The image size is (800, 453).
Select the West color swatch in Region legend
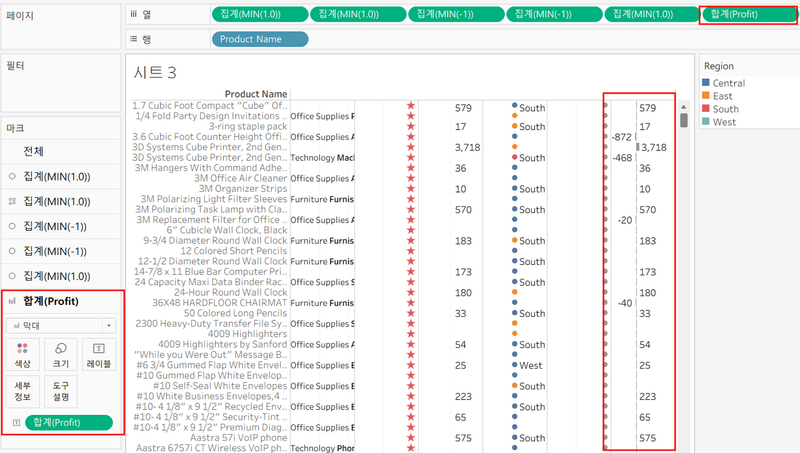(706, 122)
